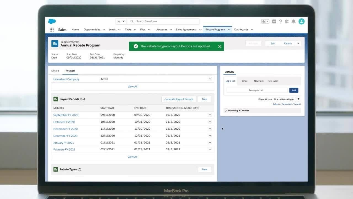Click the search magnifier icon

click(x=132, y=21)
